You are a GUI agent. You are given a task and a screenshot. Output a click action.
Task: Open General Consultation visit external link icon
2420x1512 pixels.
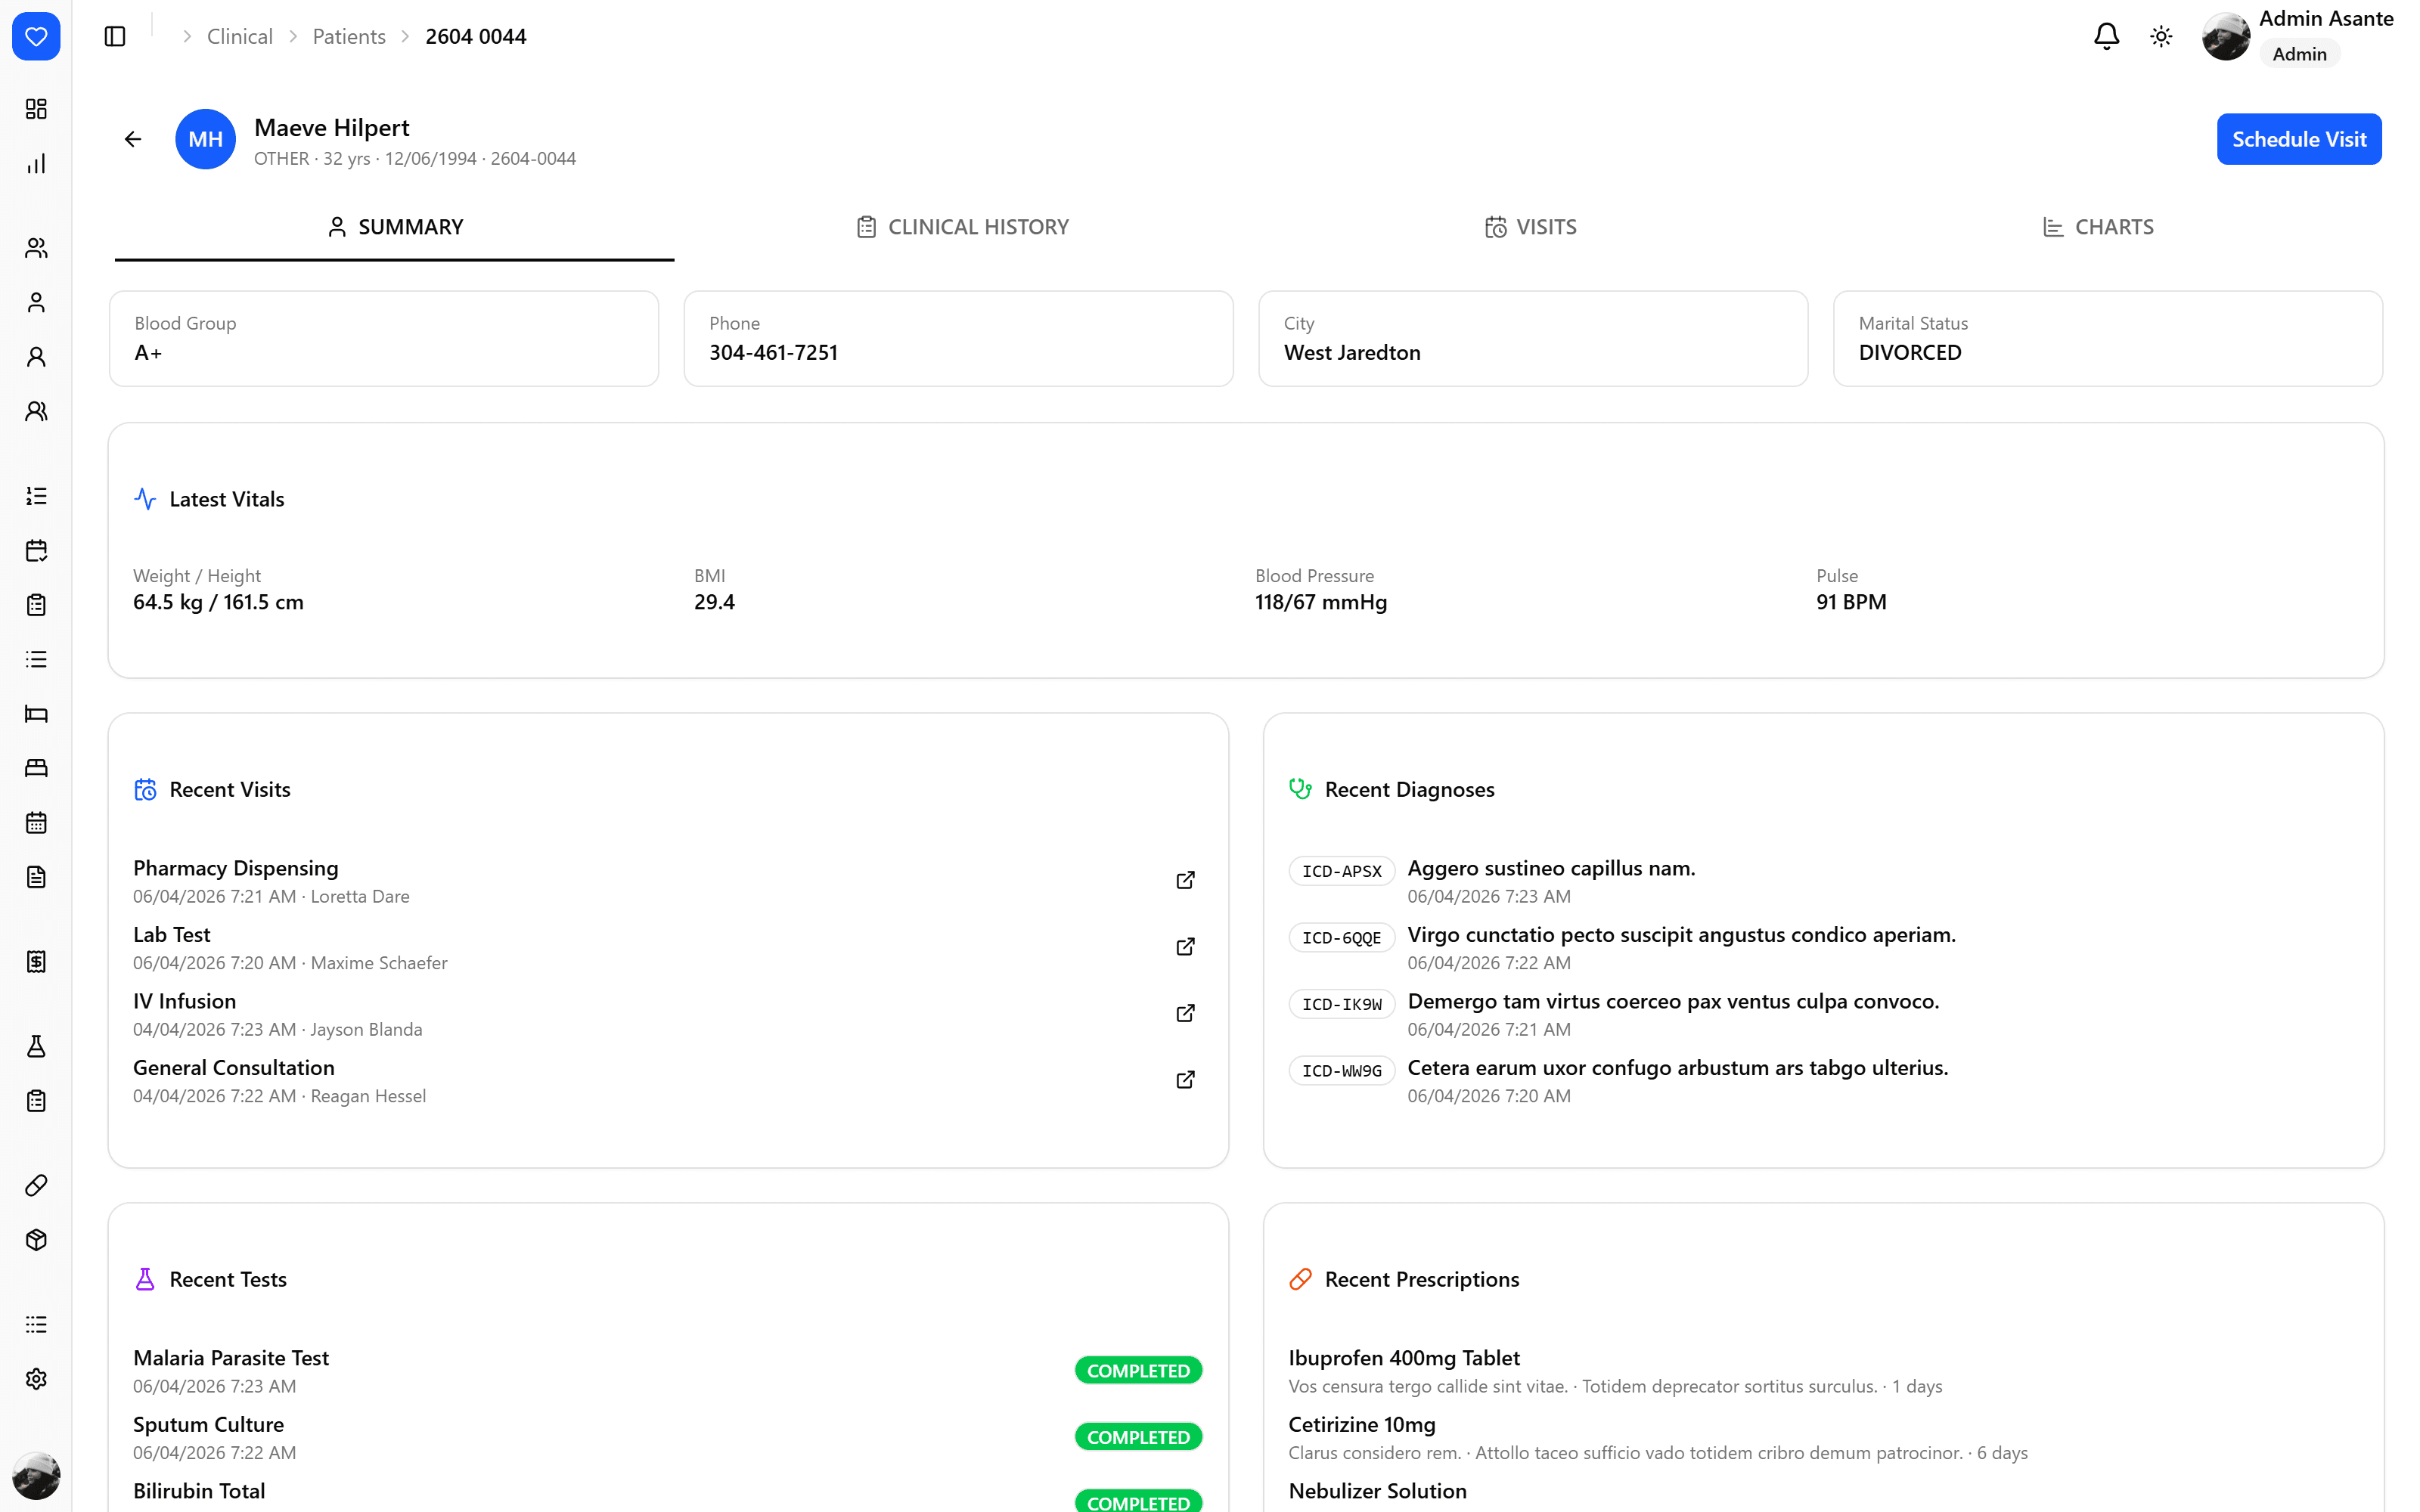tap(1185, 1080)
